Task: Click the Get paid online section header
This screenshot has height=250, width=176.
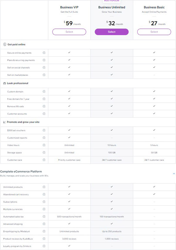Action: click(x=16, y=44)
